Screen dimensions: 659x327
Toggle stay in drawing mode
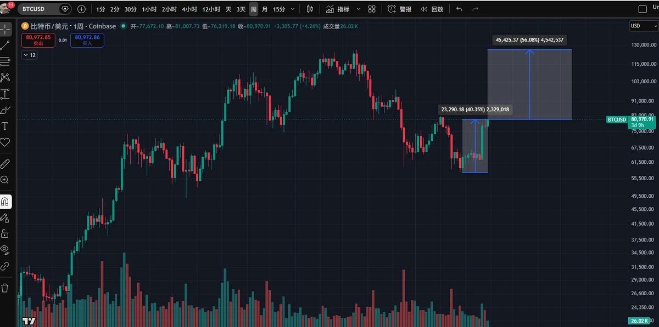pos(5,217)
